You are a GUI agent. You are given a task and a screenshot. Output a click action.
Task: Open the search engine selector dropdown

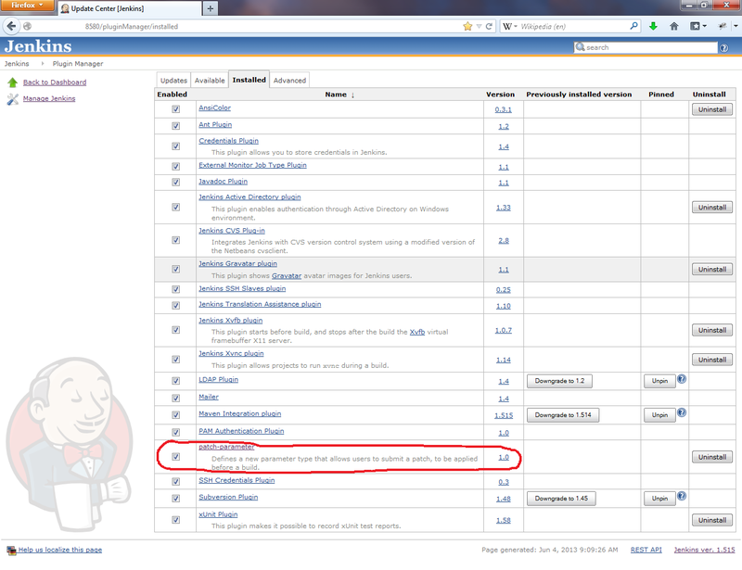[509, 27]
